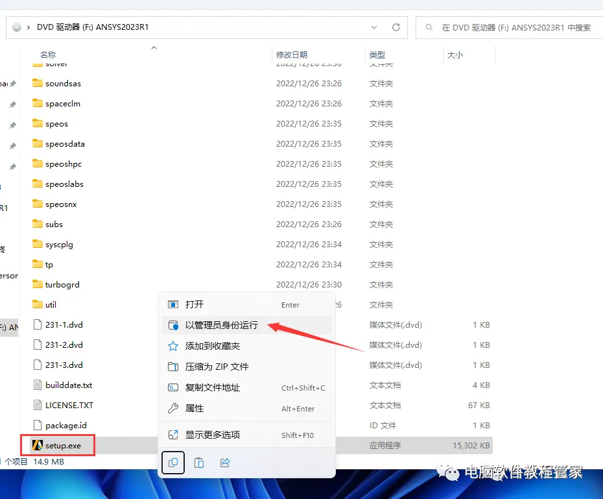603x499 pixels.
Task: Choose 复制文件地址 in the context menu
Action: [x=246, y=387]
